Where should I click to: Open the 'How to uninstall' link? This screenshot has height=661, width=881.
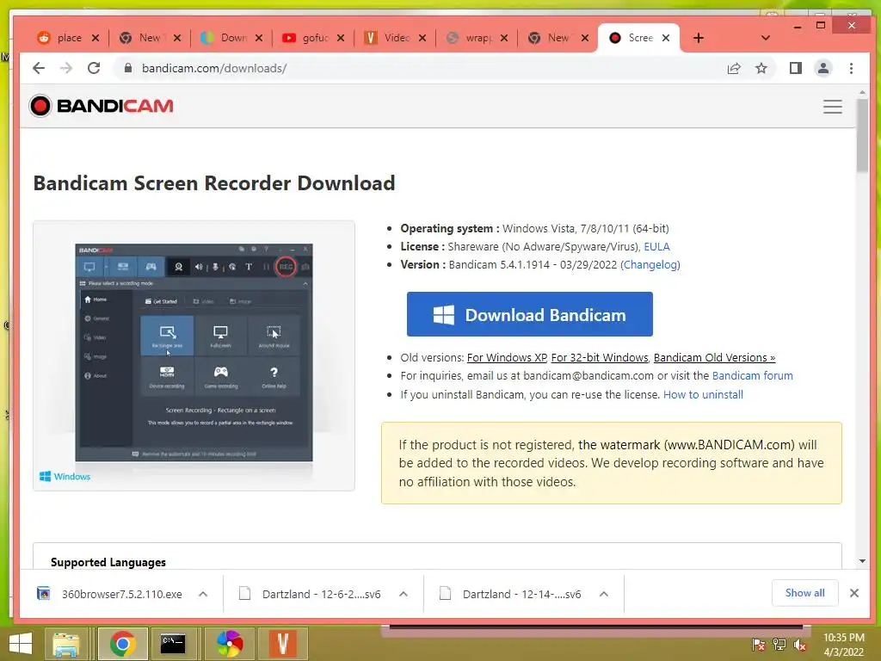click(x=703, y=394)
